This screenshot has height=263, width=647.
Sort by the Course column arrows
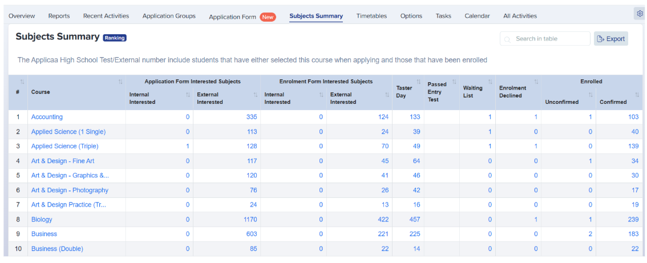(x=120, y=82)
